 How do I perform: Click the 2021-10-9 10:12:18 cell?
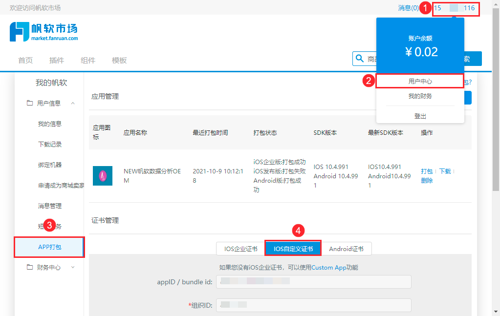(218, 175)
